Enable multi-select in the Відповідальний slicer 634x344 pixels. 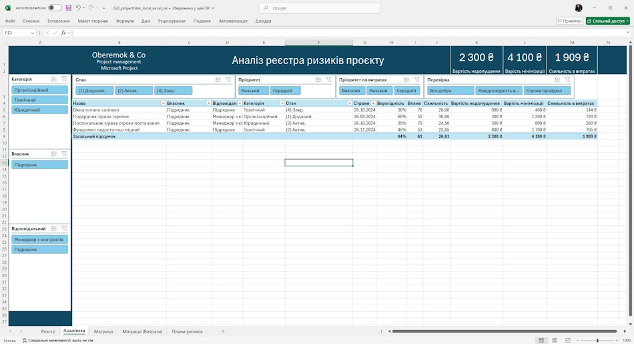coord(54,228)
